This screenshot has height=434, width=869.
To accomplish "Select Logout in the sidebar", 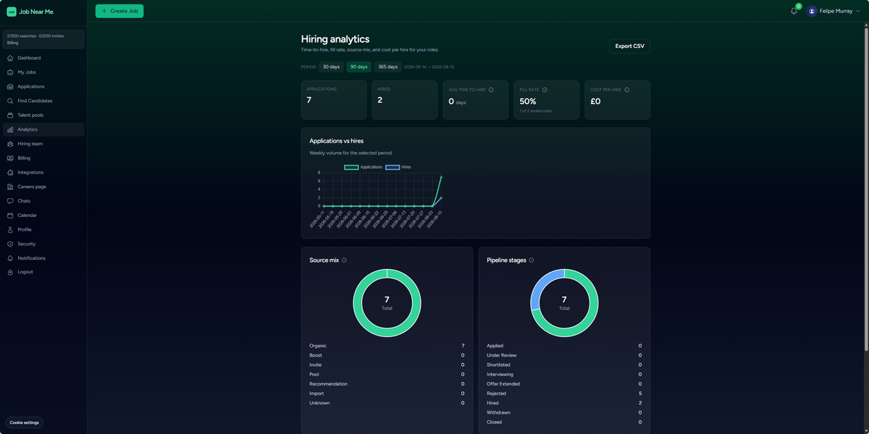I will click(x=43, y=272).
